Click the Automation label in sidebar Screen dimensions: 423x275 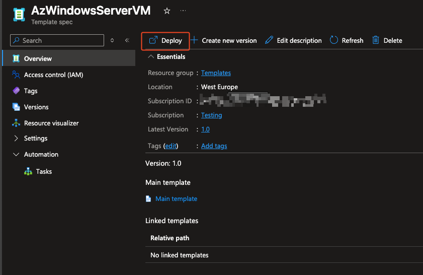(x=41, y=154)
